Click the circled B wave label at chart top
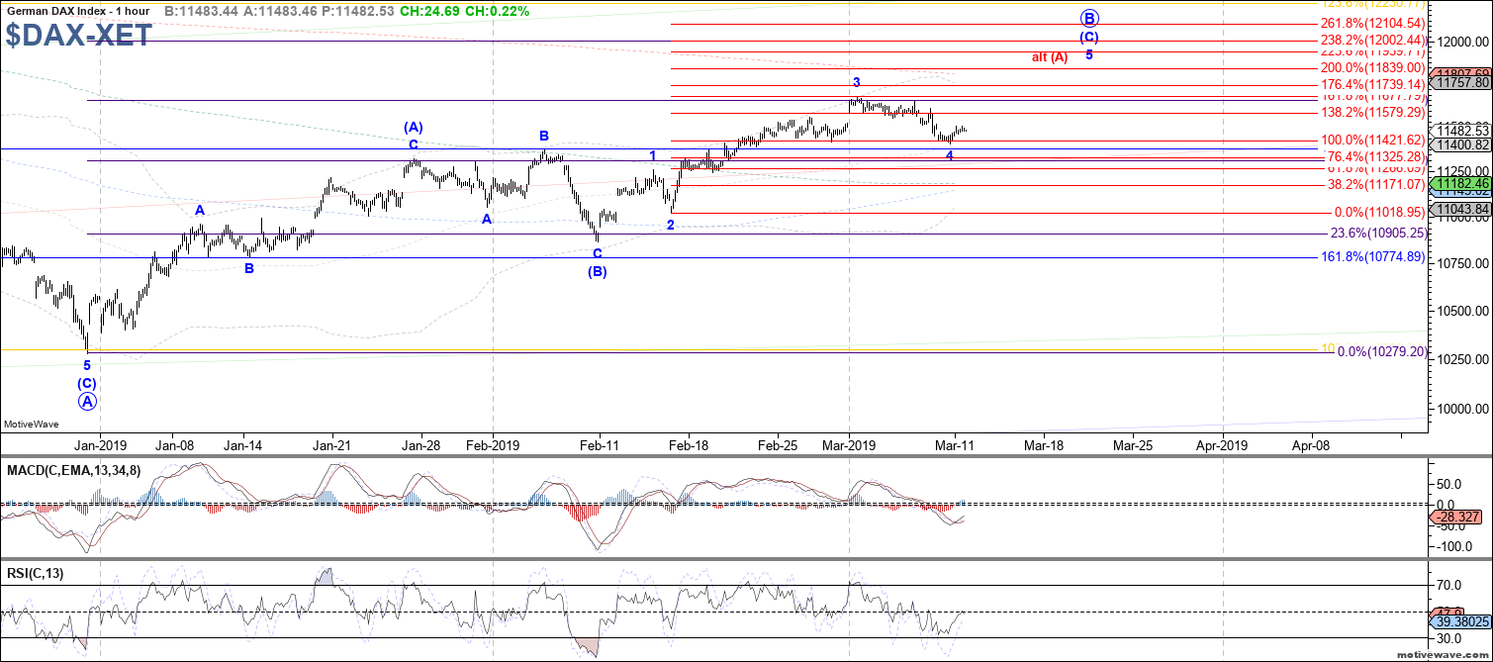The image size is (1493, 662). (x=1088, y=18)
